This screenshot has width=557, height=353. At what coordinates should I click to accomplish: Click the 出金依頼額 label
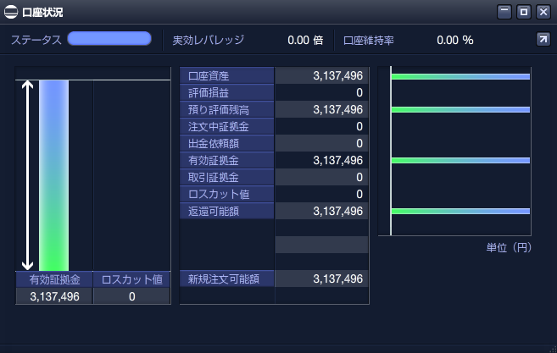click(227, 143)
